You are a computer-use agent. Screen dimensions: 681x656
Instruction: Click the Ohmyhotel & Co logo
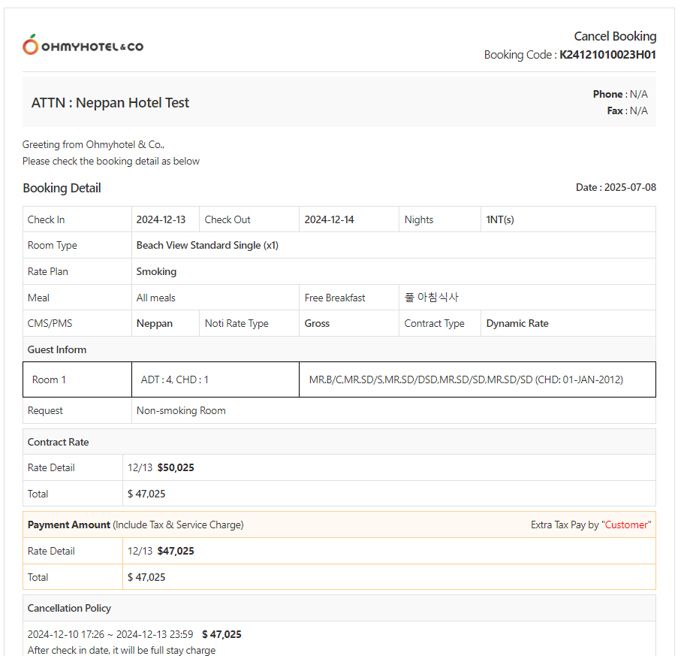pyautogui.click(x=83, y=46)
